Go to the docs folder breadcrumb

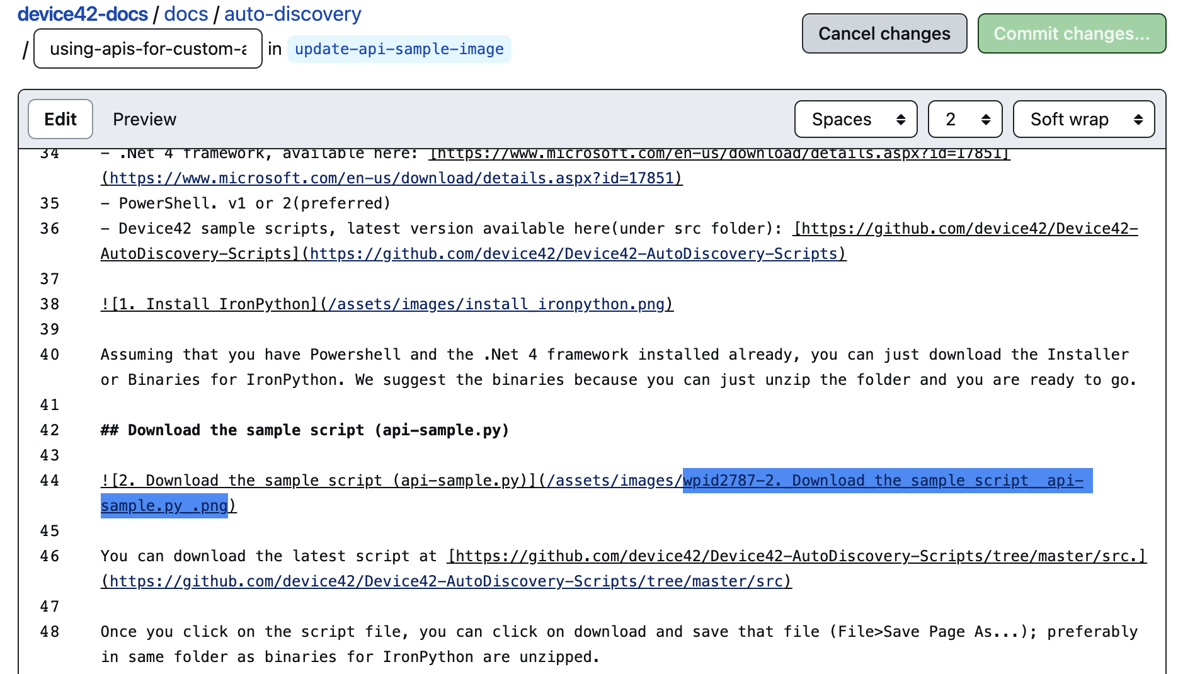click(186, 14)
